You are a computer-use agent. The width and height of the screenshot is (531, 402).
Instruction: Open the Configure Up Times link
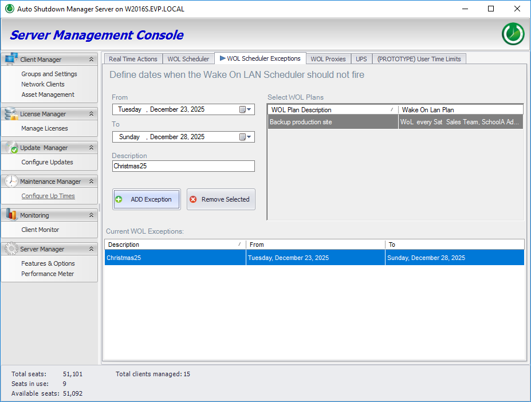tap(48, 196)
